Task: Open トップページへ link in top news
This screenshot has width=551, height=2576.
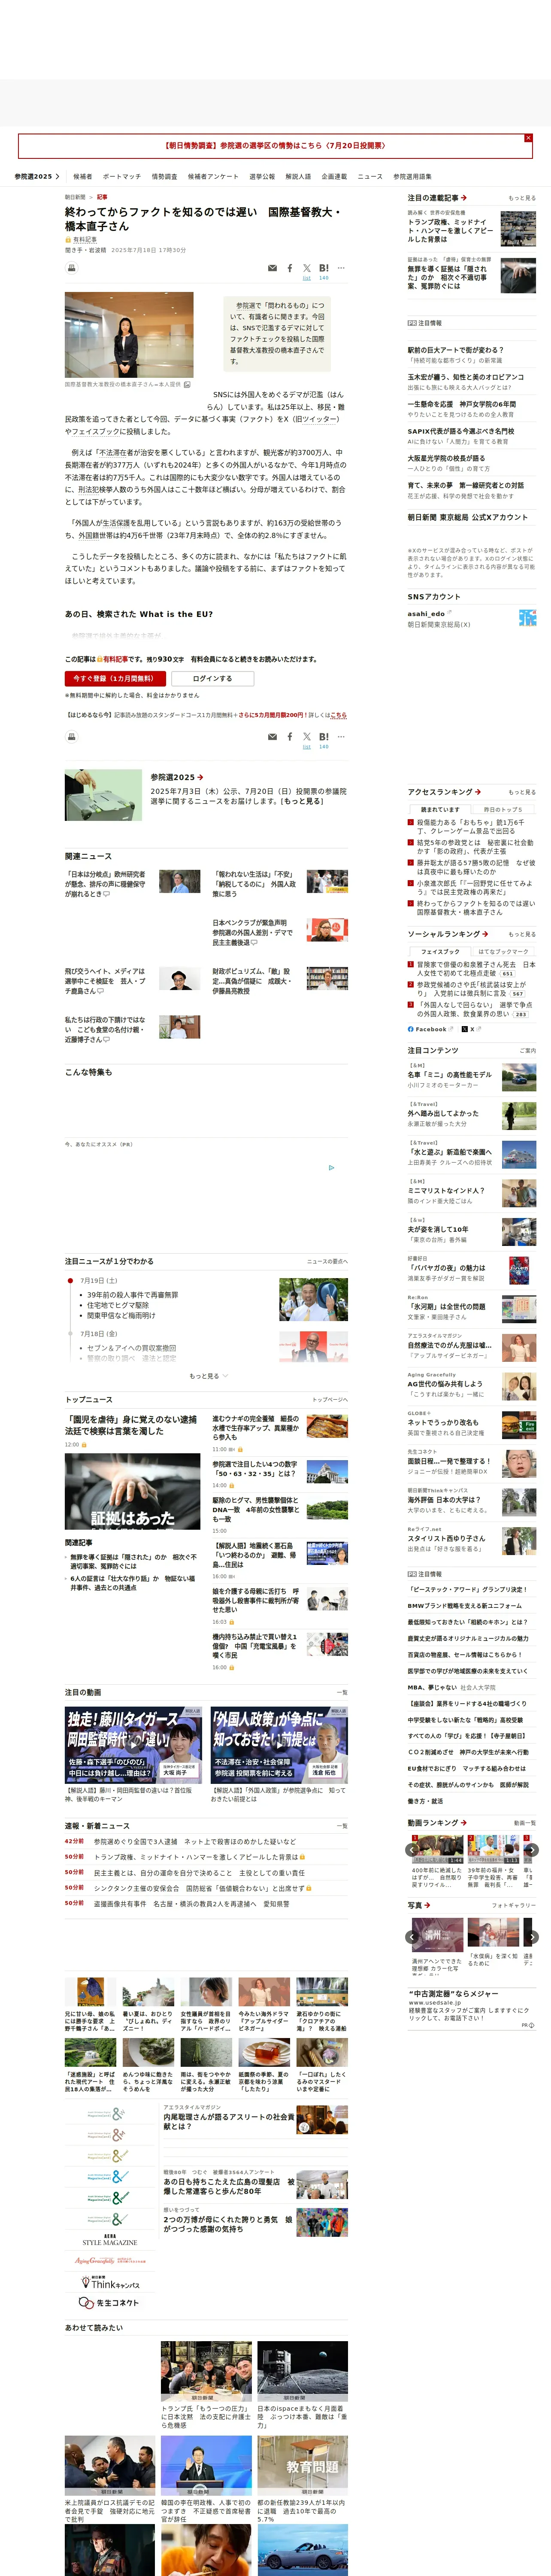Action: point(330,1400)
